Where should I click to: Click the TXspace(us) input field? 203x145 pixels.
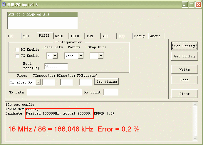tap(49, 82)
